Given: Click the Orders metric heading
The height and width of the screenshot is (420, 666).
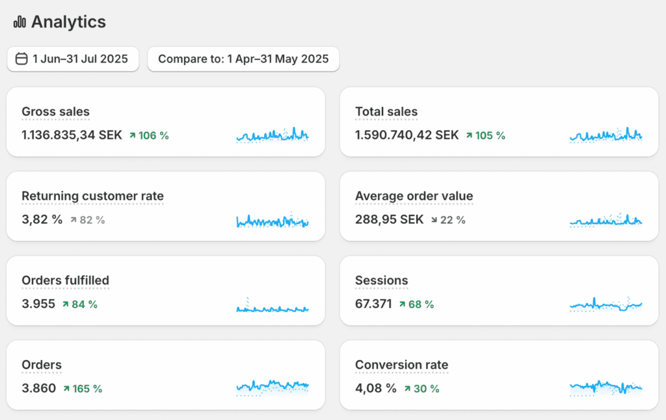Looking at the screenshot, I should 42,365.
